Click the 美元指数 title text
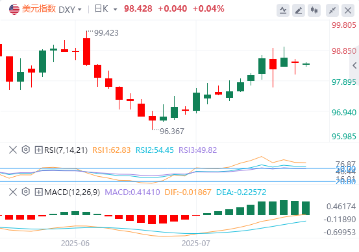The image size is (359, 252). coord(39,9)
